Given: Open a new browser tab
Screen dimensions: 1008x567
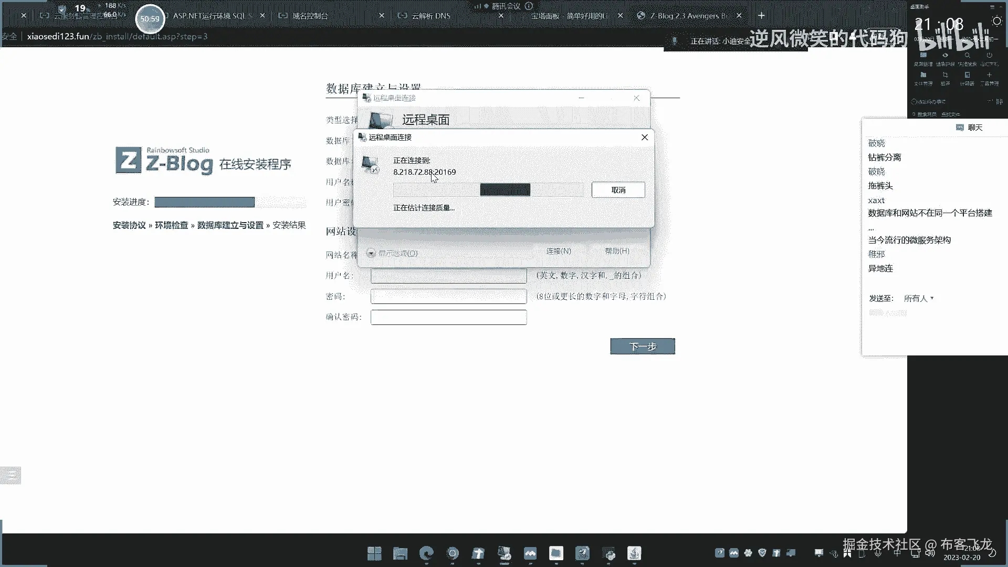Looking at the screenshot, I should click(x=761, y=16).
